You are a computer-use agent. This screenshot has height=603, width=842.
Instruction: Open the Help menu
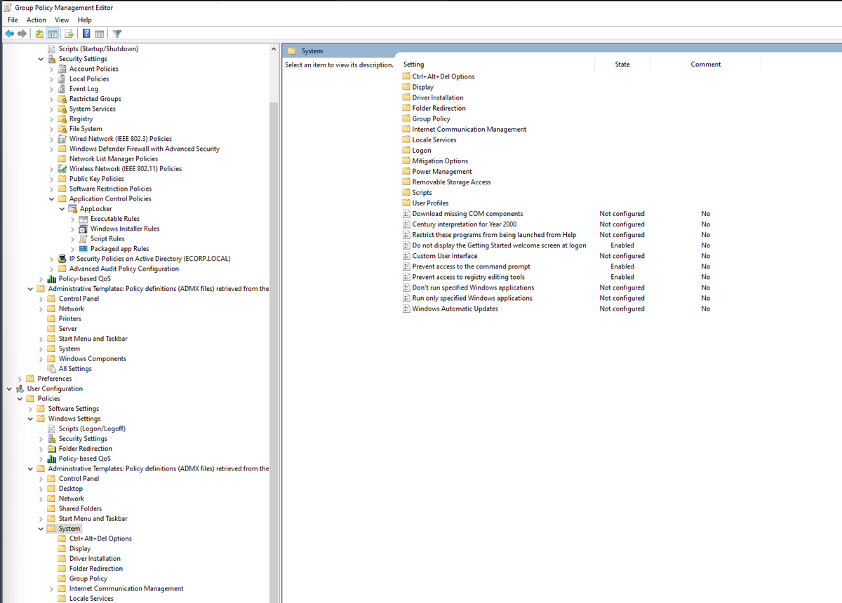pos(85,20)
